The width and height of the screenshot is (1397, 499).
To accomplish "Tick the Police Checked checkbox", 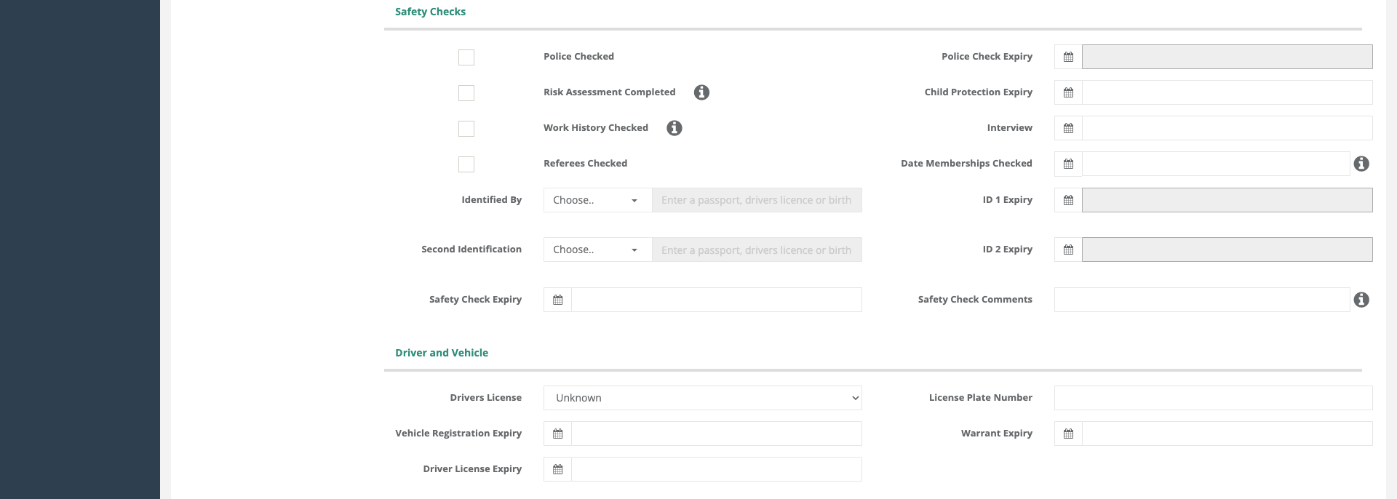I will click(466, 57).
